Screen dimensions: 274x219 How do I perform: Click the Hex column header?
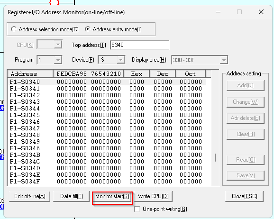[x=137, y=73]
